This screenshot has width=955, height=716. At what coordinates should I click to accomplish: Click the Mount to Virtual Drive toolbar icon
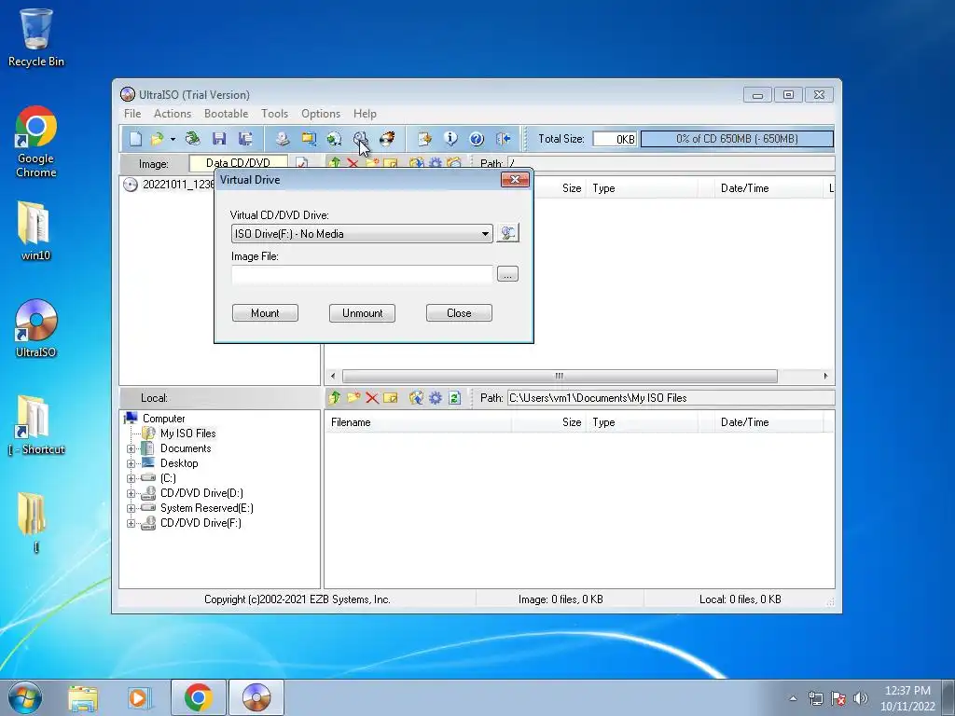(x=361, y=139)
